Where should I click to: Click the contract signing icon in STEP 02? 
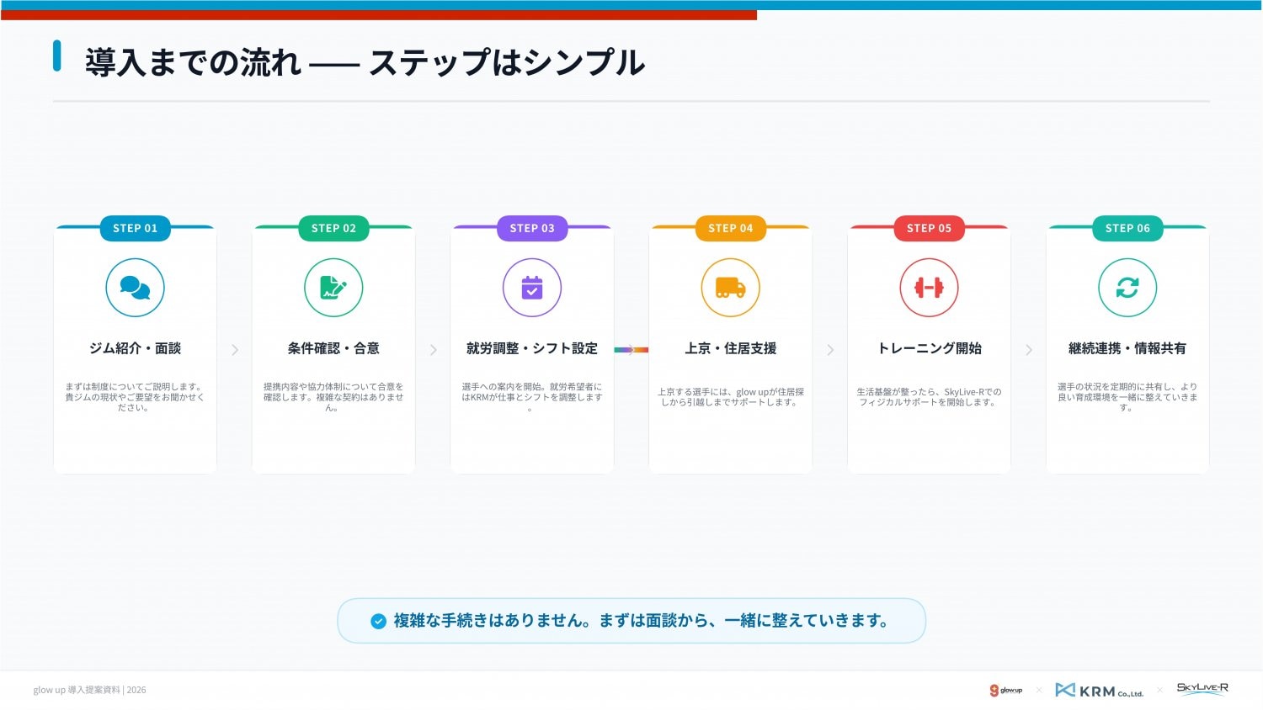(333, 288)
